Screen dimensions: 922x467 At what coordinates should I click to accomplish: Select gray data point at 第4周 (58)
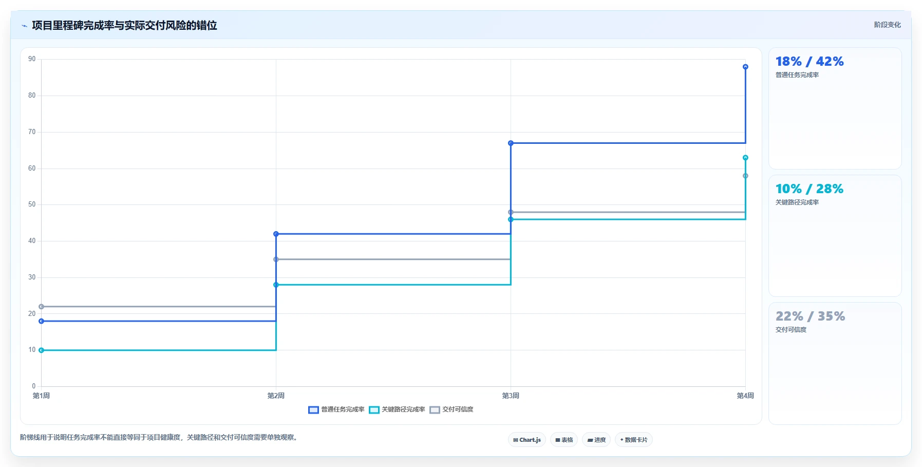[745, 176]
